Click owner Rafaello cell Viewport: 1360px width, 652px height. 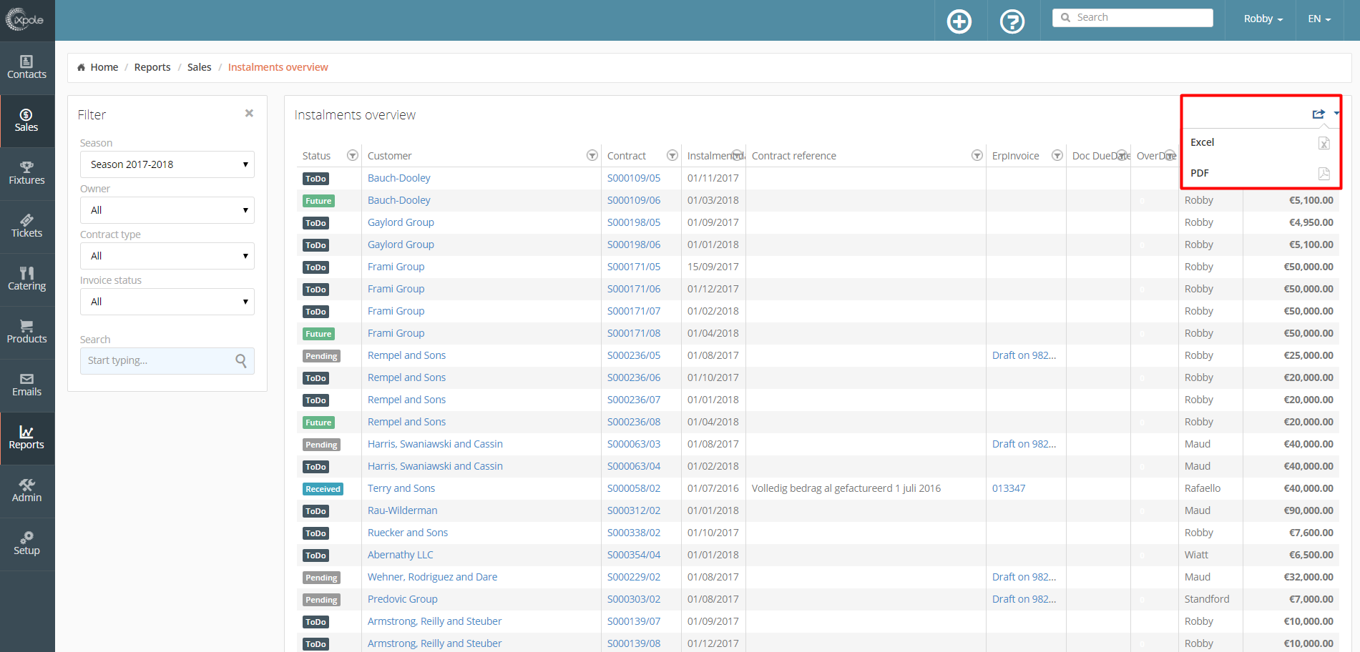pyautogui.click(x=1203, y=488)
